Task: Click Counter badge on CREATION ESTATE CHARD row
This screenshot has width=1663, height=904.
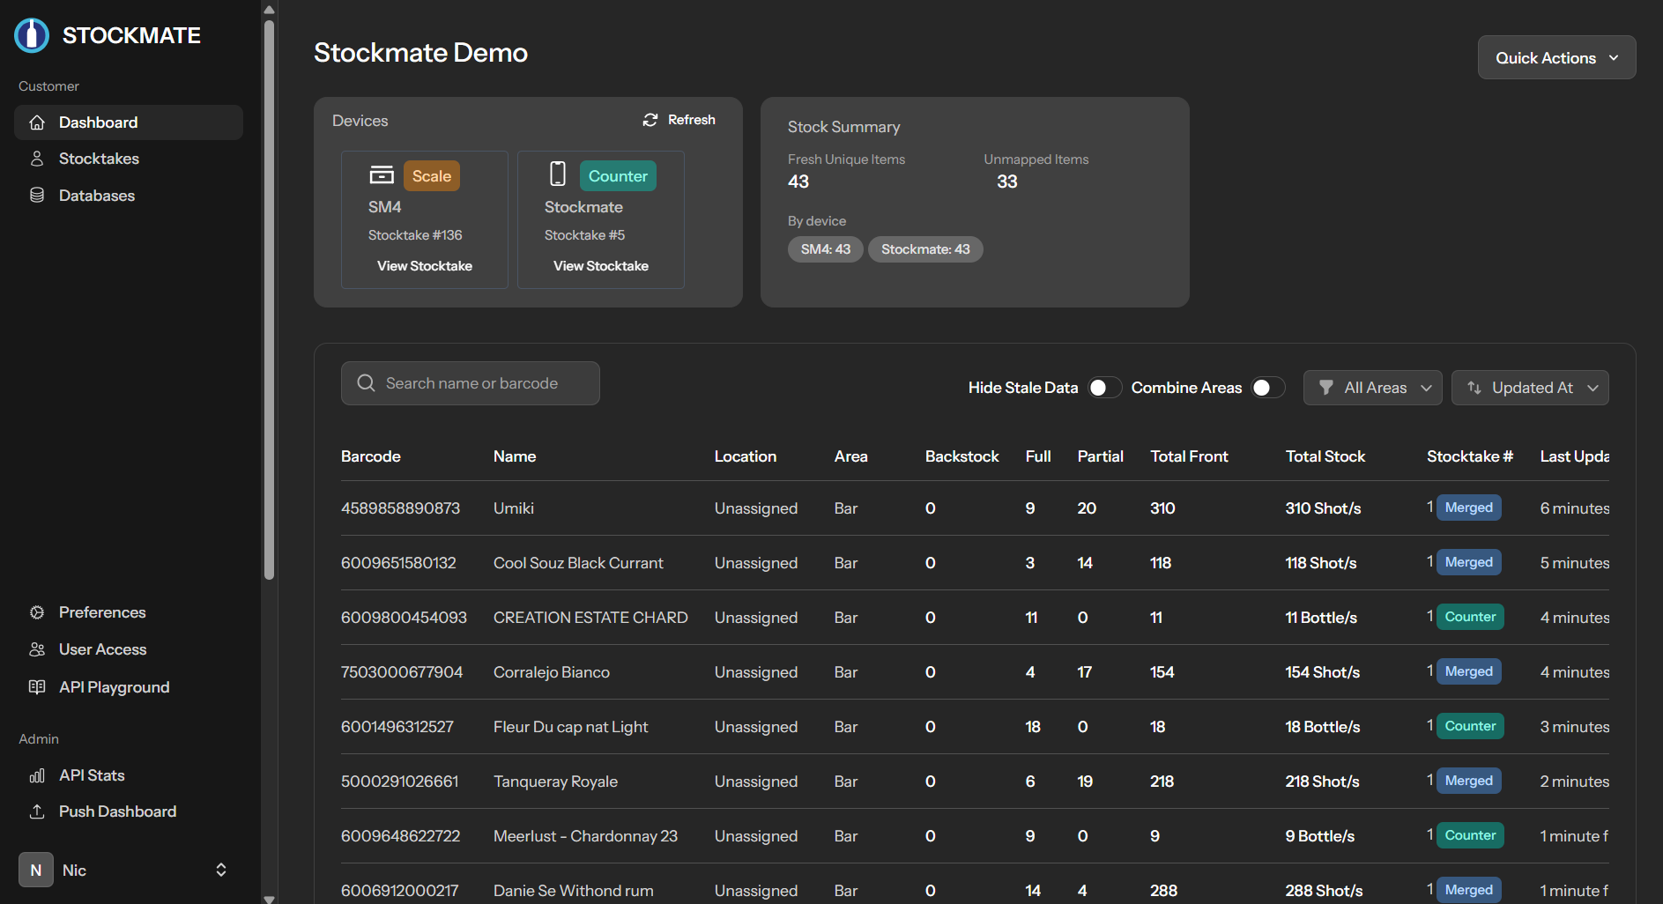Action: coord(1470,617)
